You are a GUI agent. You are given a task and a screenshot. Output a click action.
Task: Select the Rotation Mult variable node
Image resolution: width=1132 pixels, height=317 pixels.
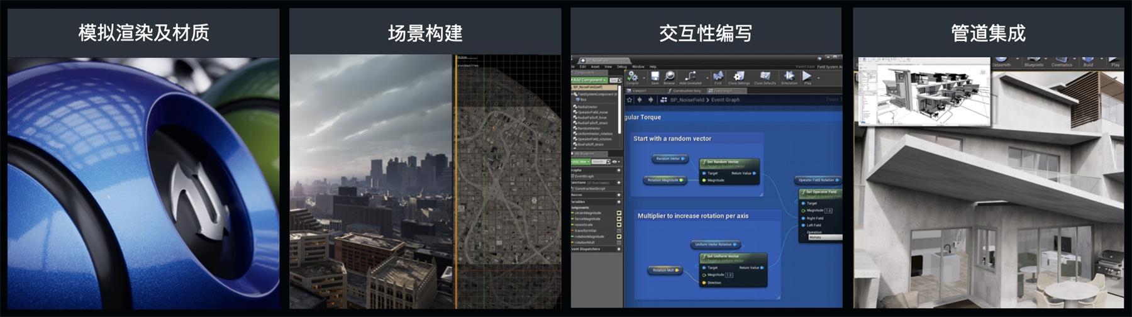[665, 270]
